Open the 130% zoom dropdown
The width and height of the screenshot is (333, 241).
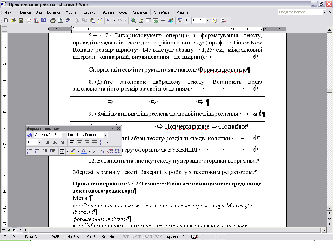pos(208,20)
